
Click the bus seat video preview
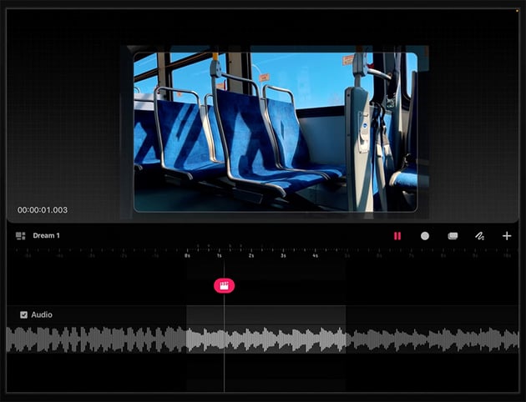(x=276, y=133)
